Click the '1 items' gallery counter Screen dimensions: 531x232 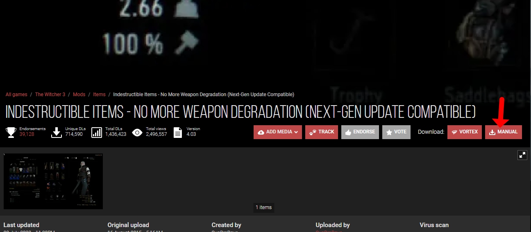263,207
